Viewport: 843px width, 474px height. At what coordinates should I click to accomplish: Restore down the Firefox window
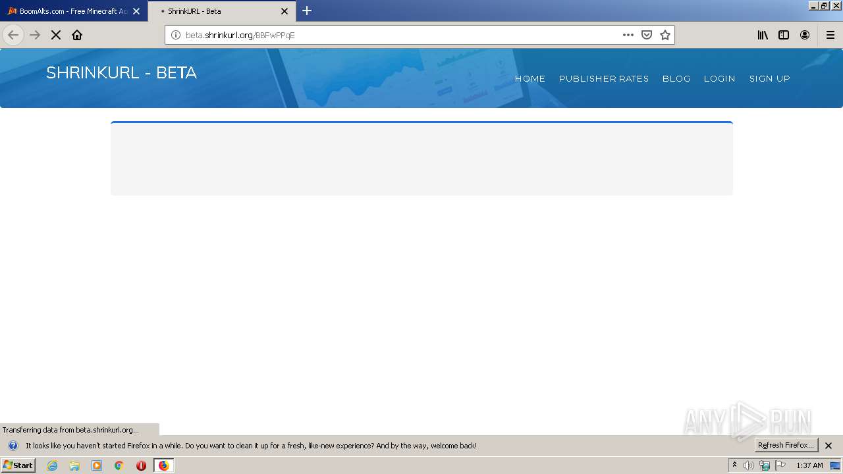(824, 5)
